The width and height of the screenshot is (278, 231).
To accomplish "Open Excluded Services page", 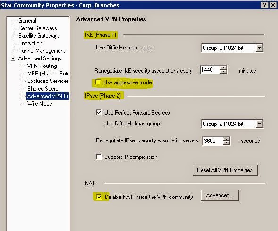I will [48, 81].
